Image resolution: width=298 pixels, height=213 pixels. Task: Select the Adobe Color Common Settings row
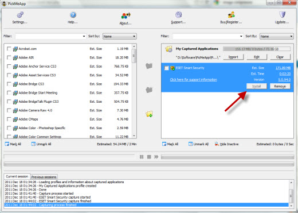tap(68, 136)
